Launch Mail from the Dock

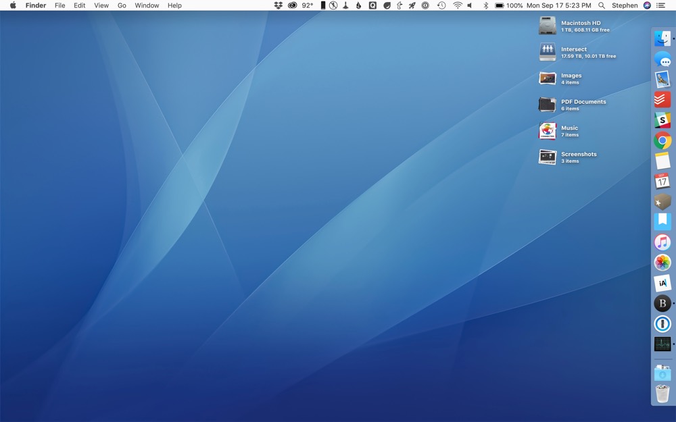point(662,79)
